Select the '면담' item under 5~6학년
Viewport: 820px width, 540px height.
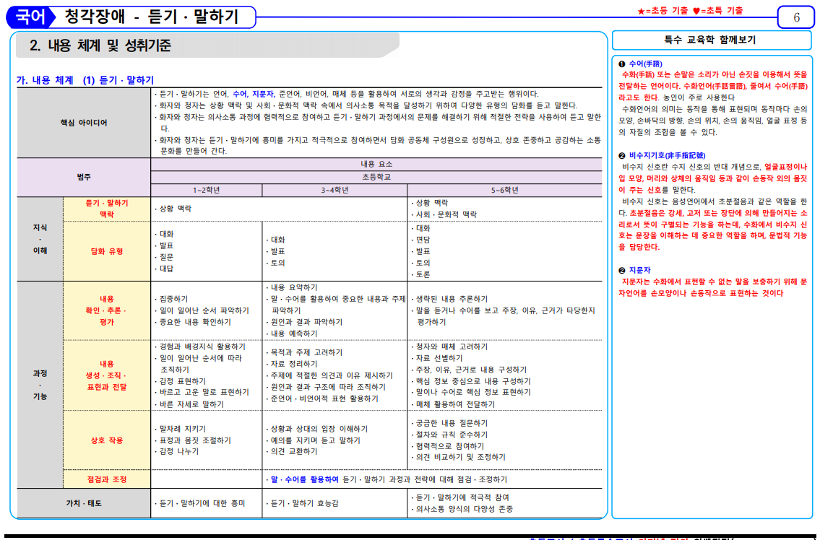(423, 240)
